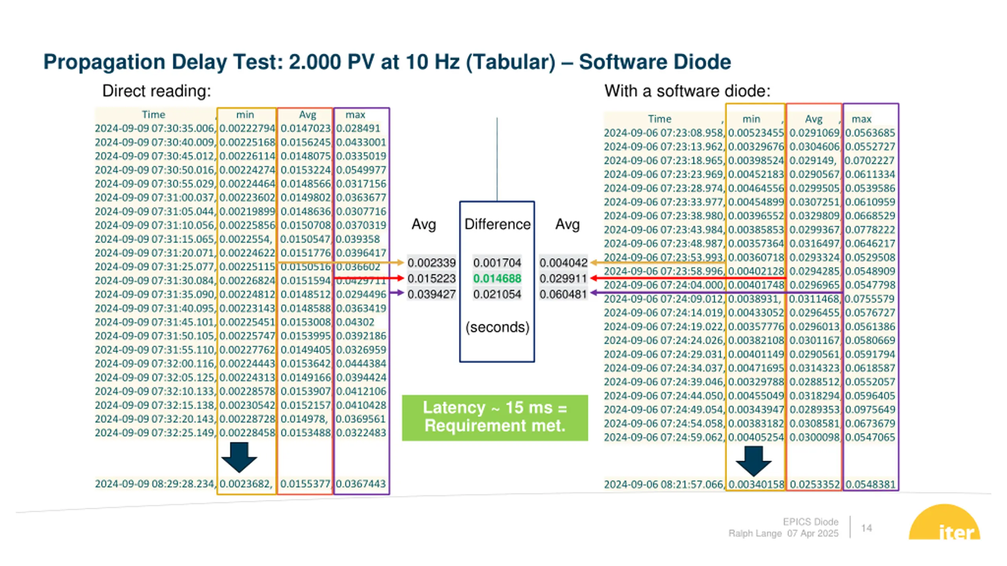
Task: Click timestamp 2024-09-09 07:31:45.101
Action: pos(155,322)
